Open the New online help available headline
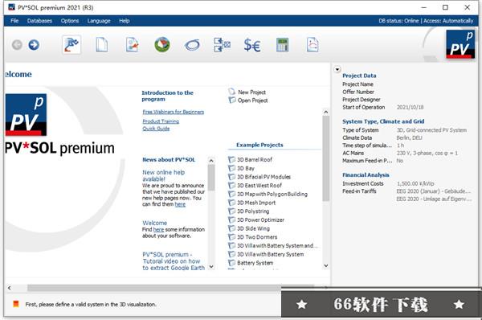The height and width of the screenshot is (320, 482). [163, 175]
